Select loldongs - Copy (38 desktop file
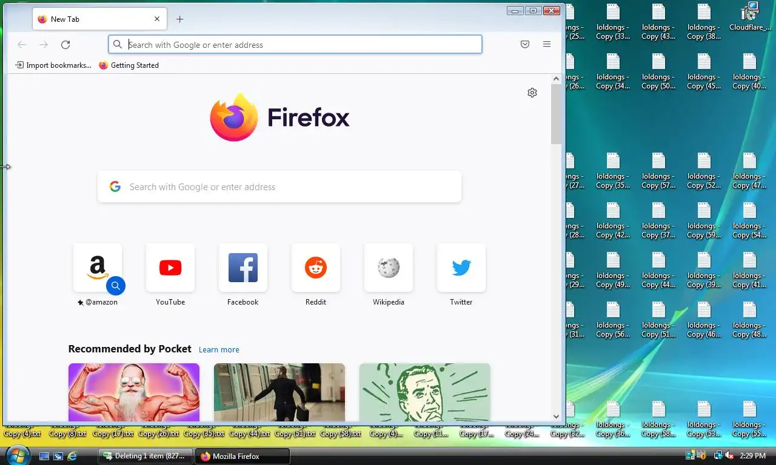This screenshot has width=776, height=465. click(x=704, y=22)
